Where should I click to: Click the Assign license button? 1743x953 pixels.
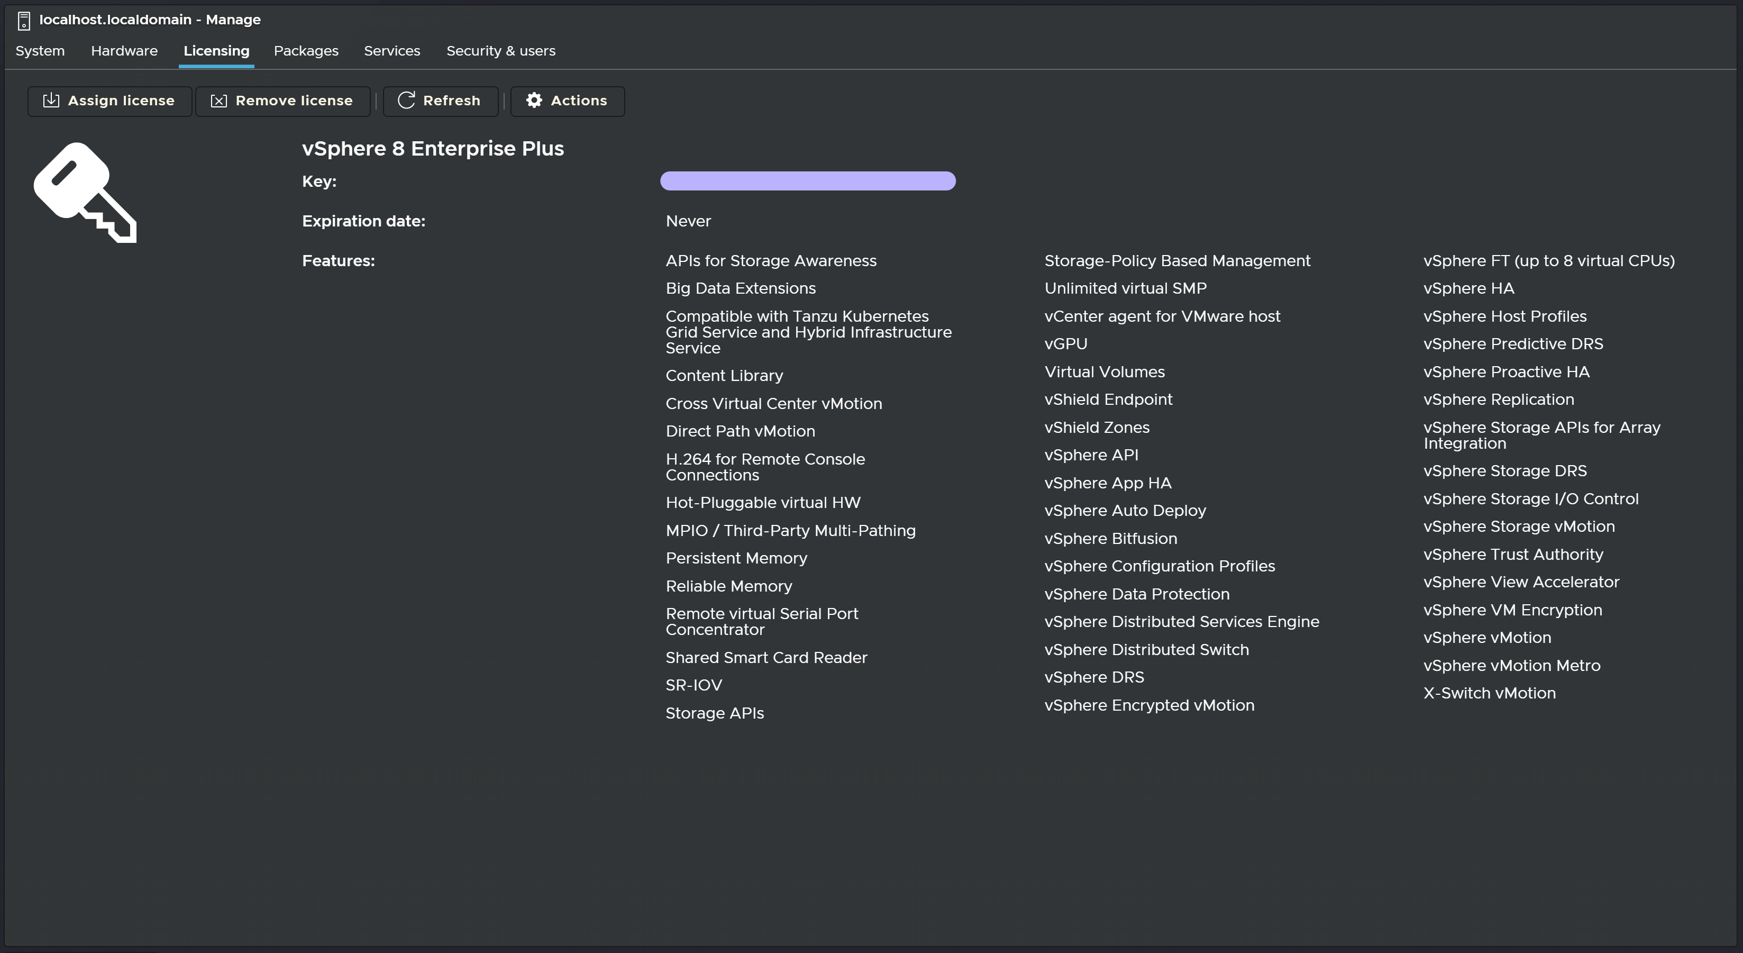[109, 100]
